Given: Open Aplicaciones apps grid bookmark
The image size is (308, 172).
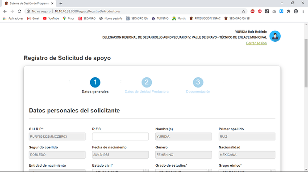Looking at the screenshot, I should pyautogui.click(x=13, y=18).
